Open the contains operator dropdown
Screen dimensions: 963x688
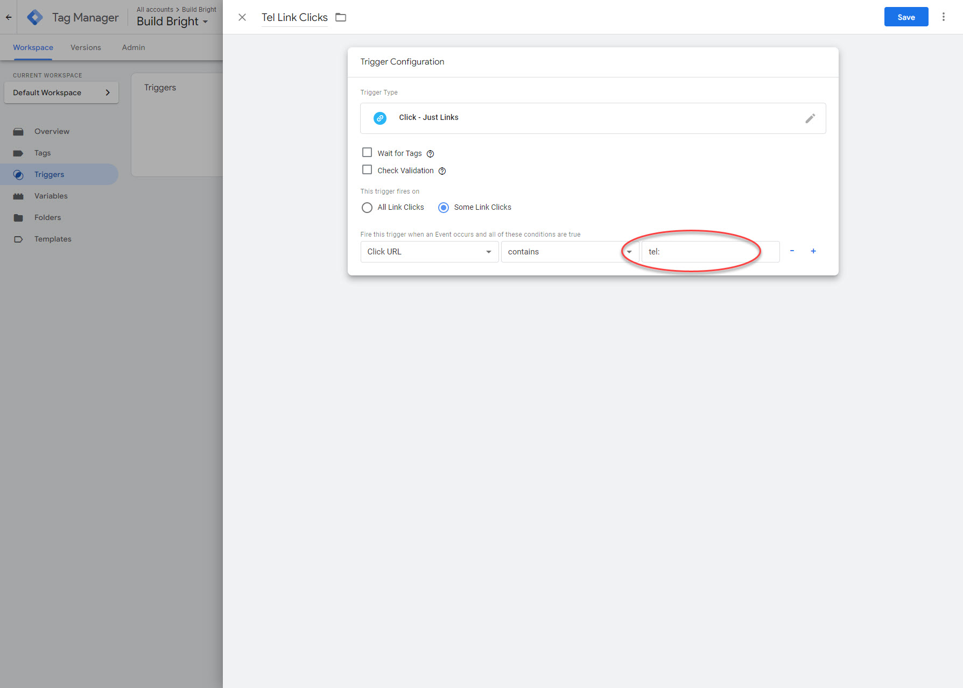[x=570, y=252]
